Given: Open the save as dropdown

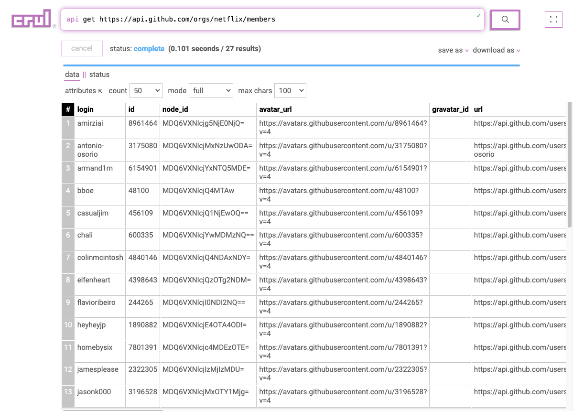Looking at the screenshot, I should (x=453, y=50).
